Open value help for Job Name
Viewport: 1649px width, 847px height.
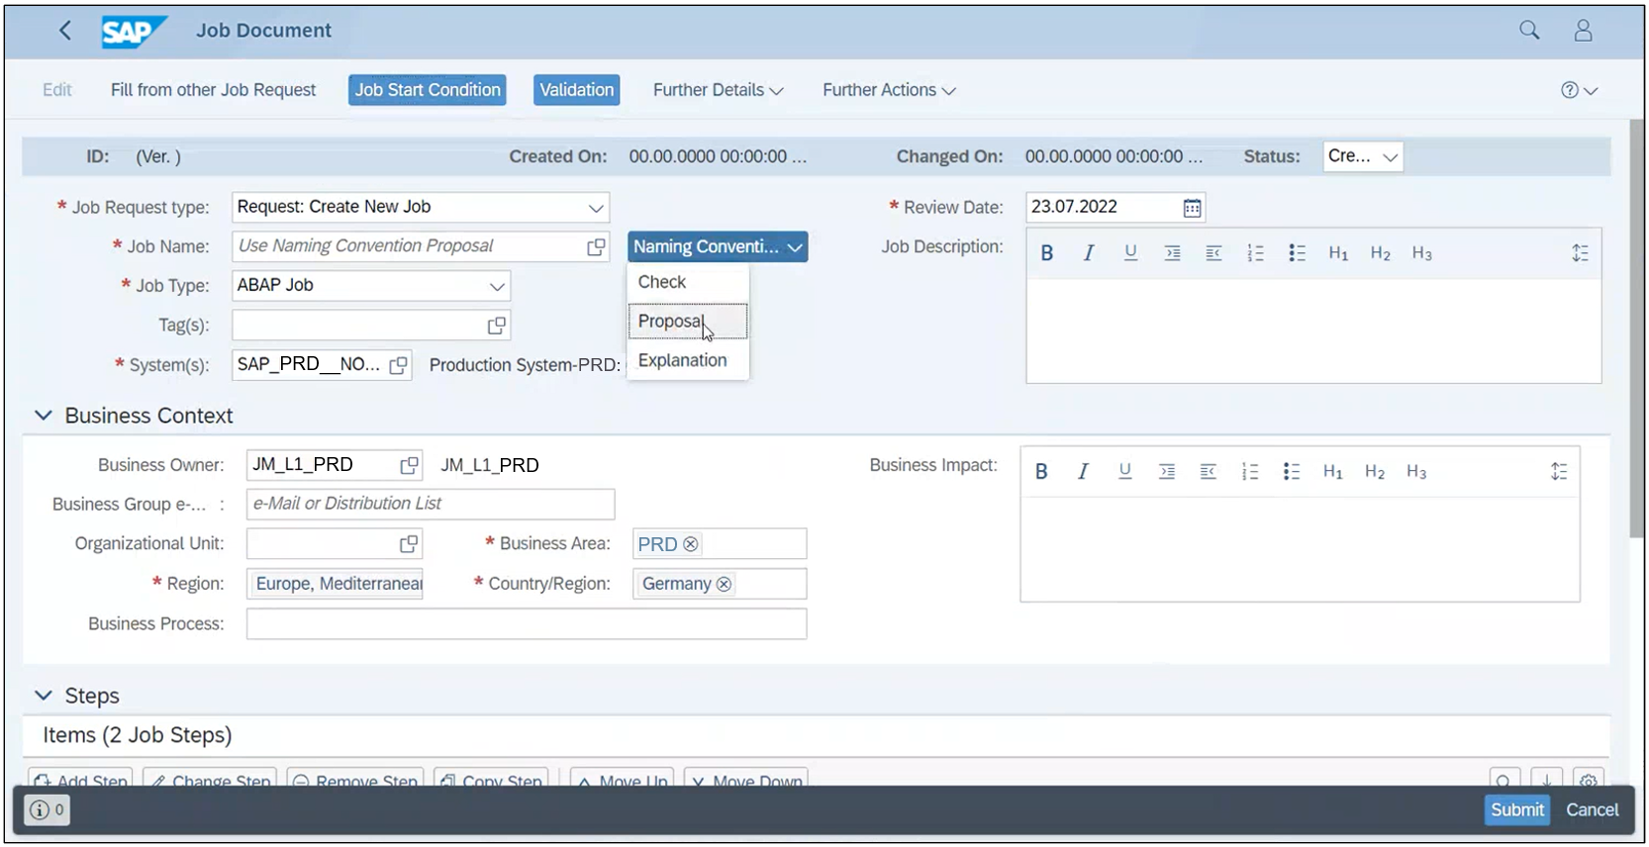pos(596,247)
